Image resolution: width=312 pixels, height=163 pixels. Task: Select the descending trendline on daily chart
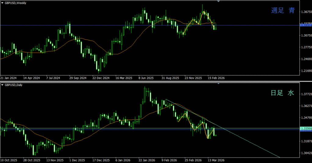pyautogui.click(x=244, y=140)
